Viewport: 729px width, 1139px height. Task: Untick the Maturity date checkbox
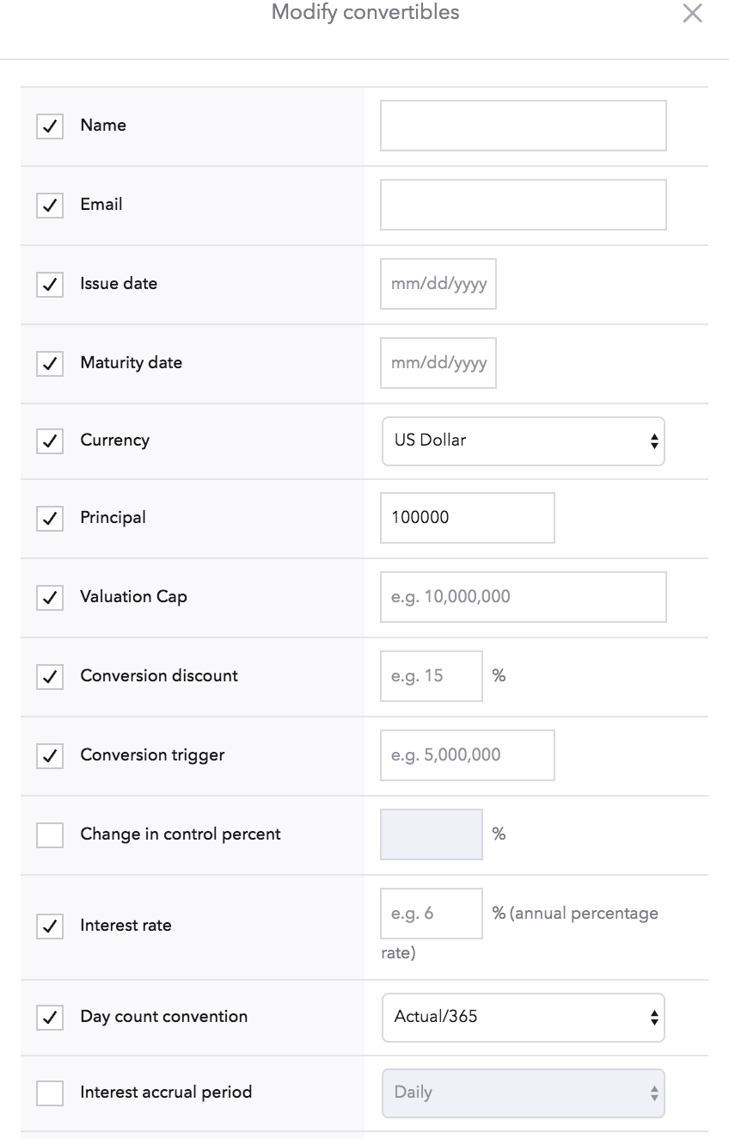pyautogui.click(x=50, y=364)
